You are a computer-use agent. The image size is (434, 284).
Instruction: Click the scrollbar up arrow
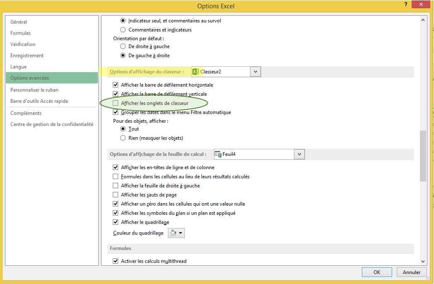[x=423, y=20]
